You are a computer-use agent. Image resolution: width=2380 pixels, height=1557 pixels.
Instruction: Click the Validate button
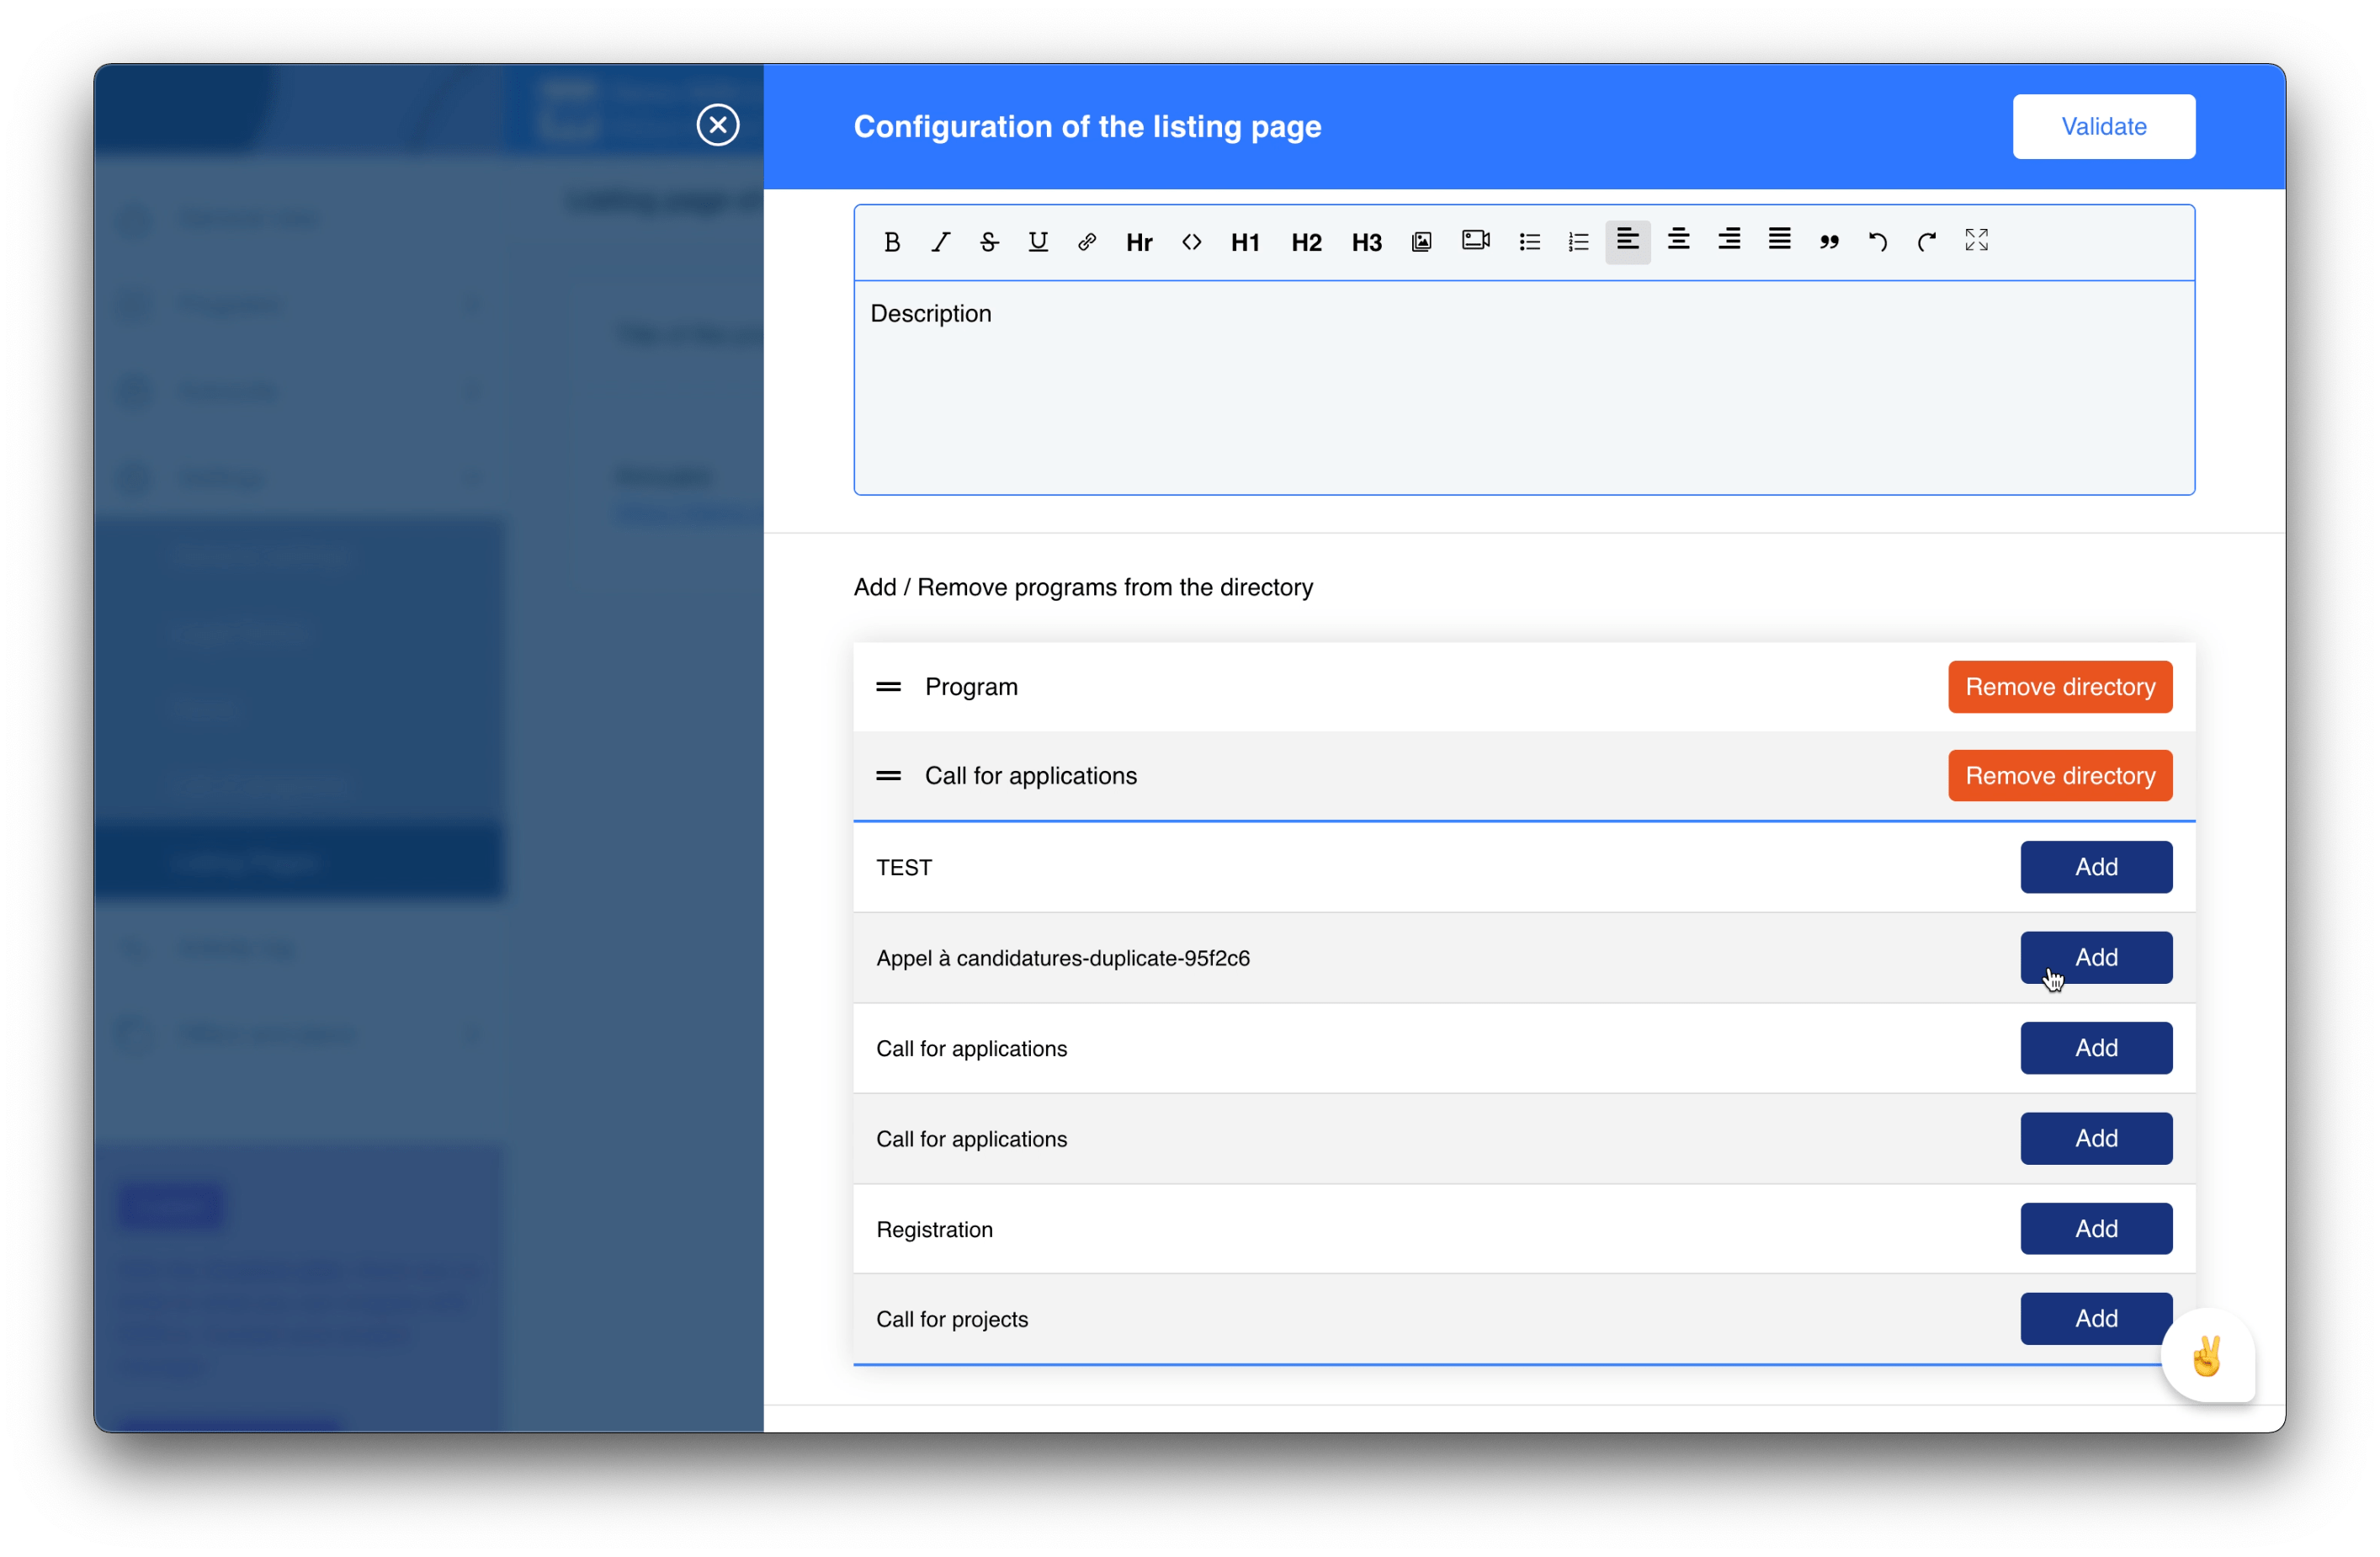[2103, 127]
